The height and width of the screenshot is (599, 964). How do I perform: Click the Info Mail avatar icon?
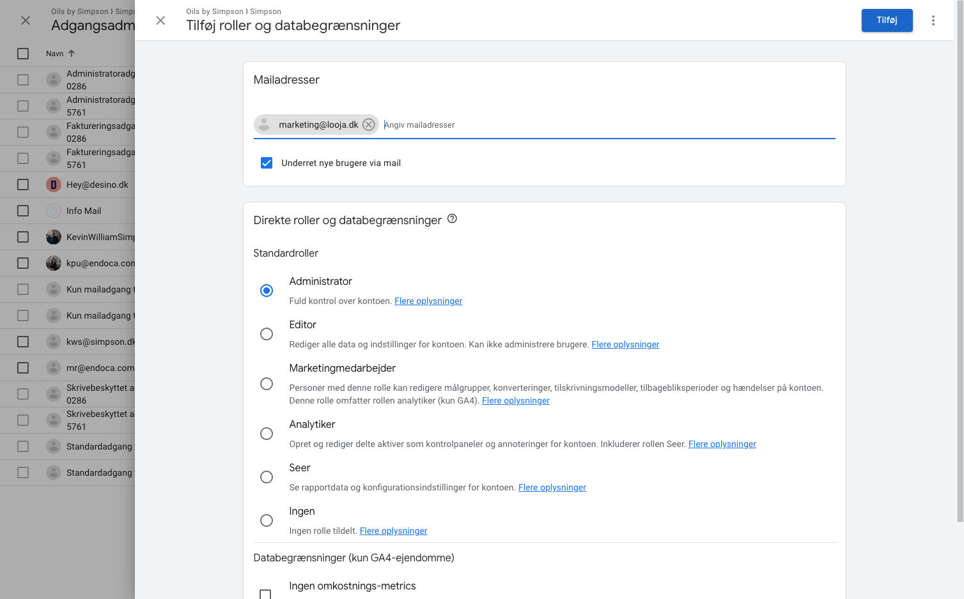tap(54, 211)
